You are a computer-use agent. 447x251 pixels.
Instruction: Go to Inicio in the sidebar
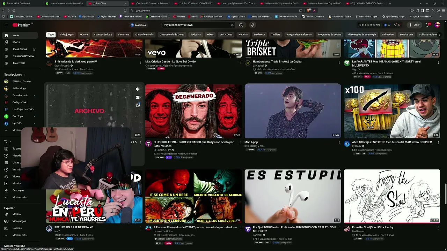(x=20, y=35)
